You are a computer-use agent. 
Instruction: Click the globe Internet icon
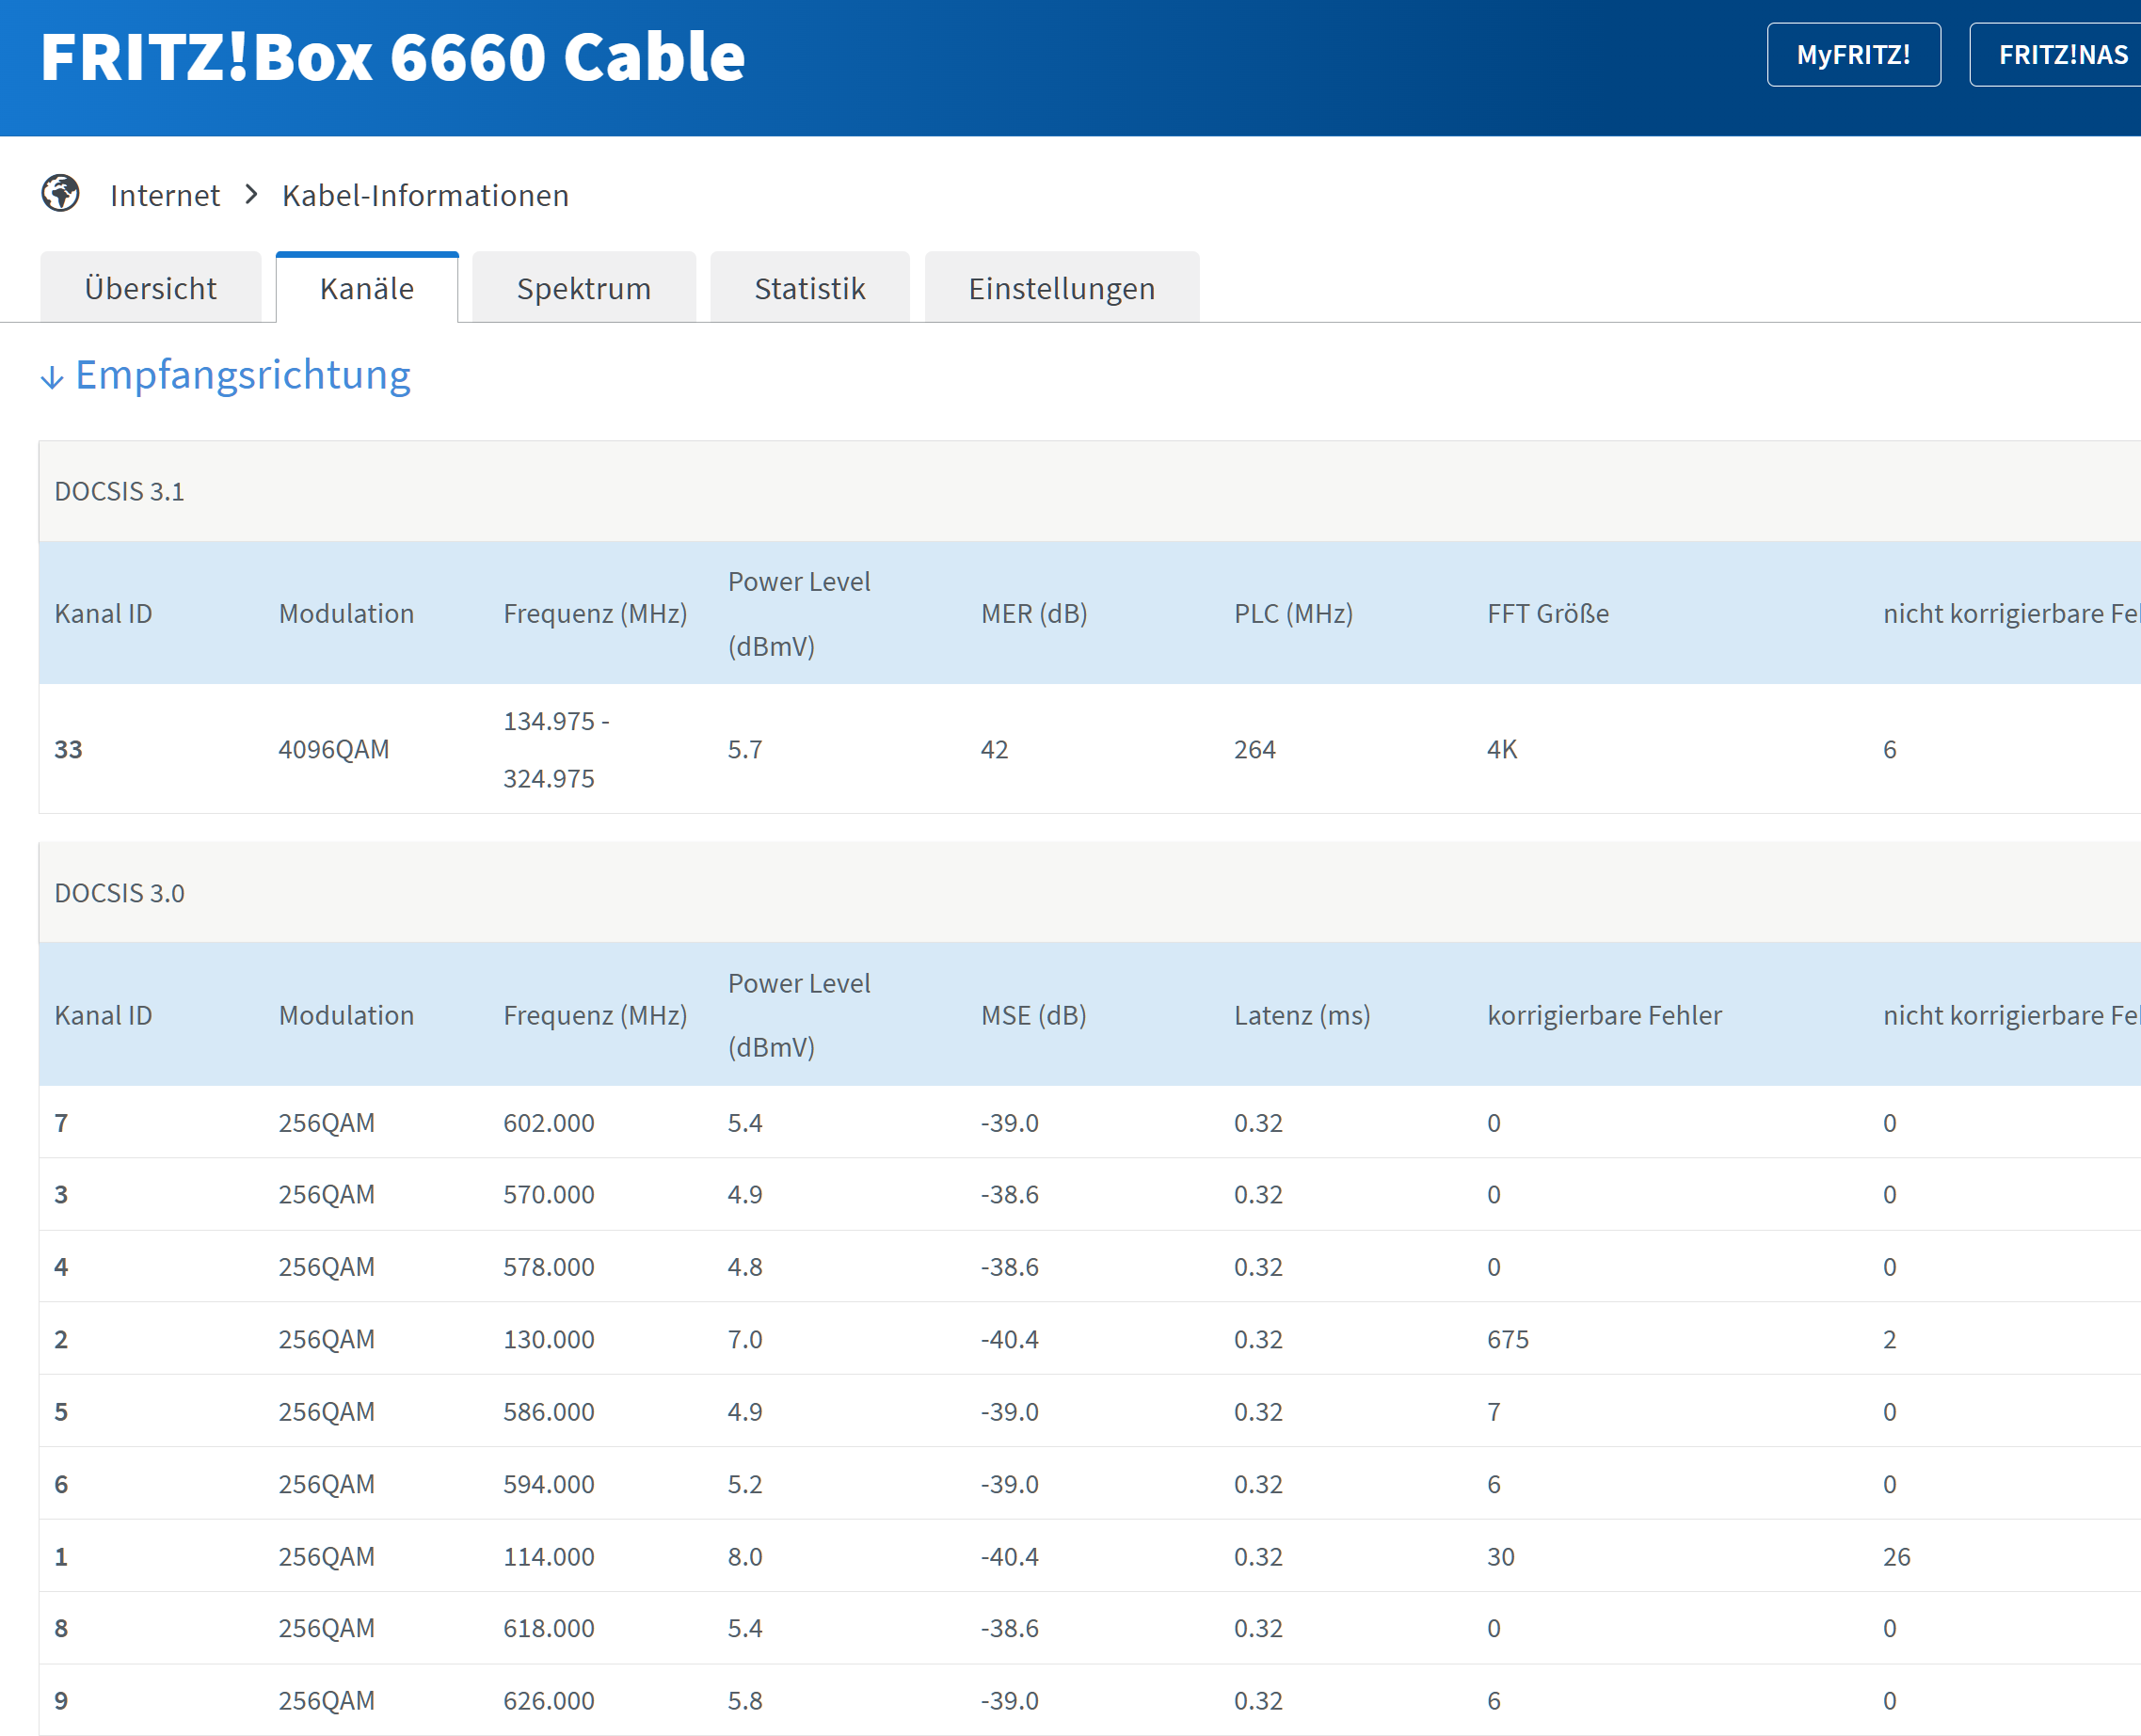[60, 194]
